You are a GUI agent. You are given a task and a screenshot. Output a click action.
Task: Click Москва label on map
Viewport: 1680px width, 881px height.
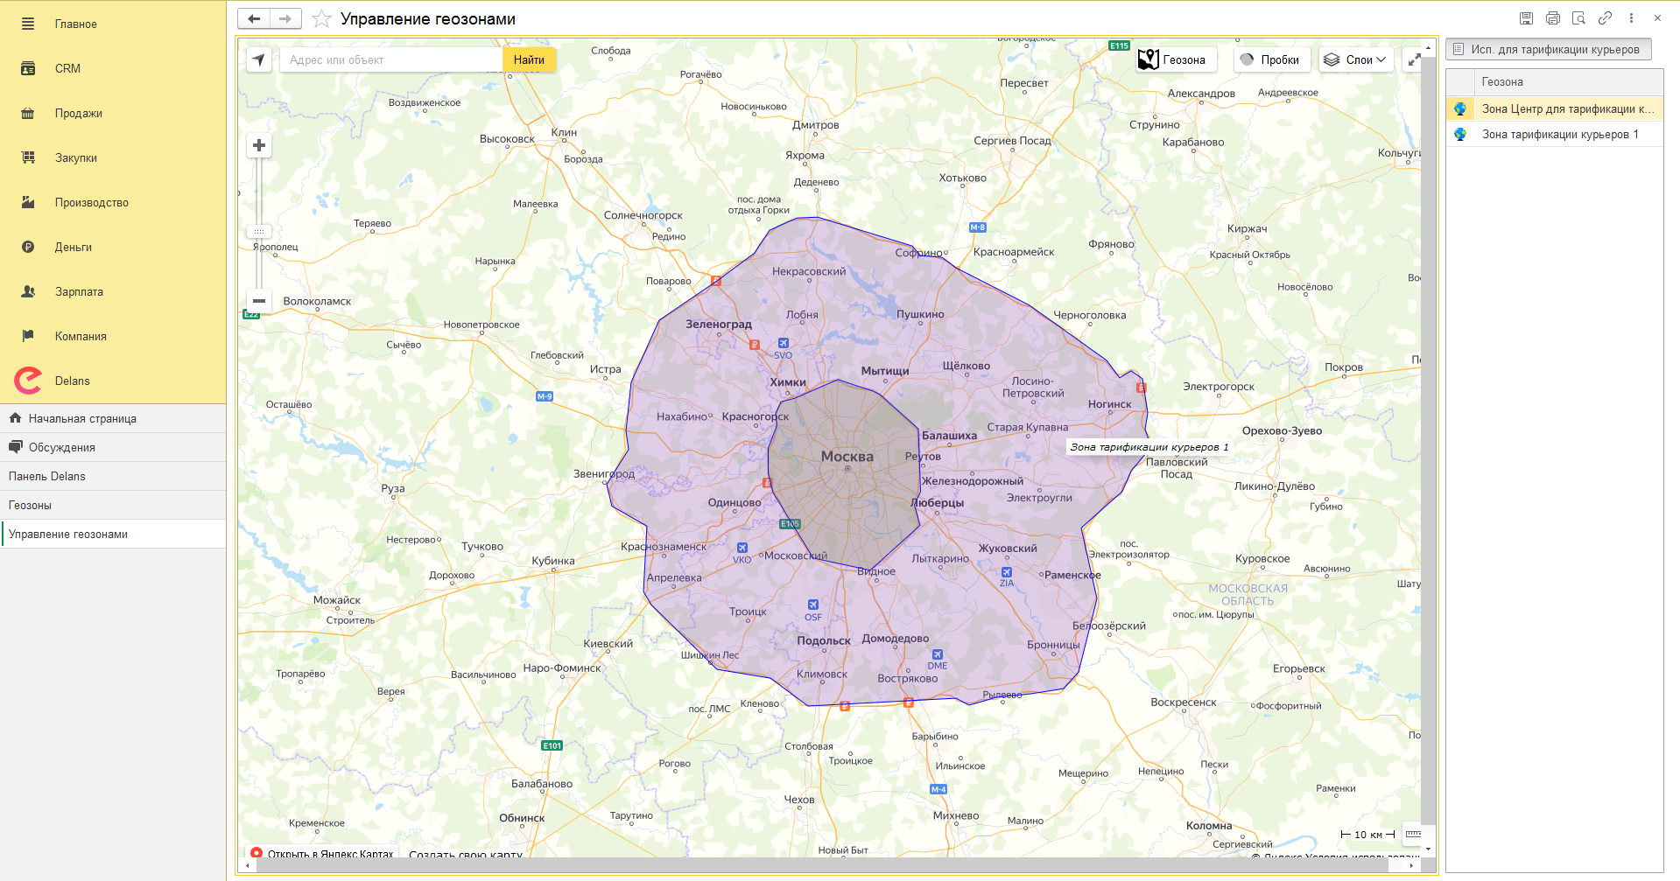tap(847, 456)
